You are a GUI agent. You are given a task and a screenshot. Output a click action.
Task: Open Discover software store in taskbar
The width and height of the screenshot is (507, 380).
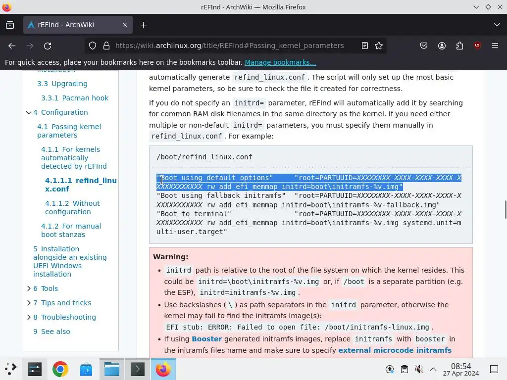point(86,369)
